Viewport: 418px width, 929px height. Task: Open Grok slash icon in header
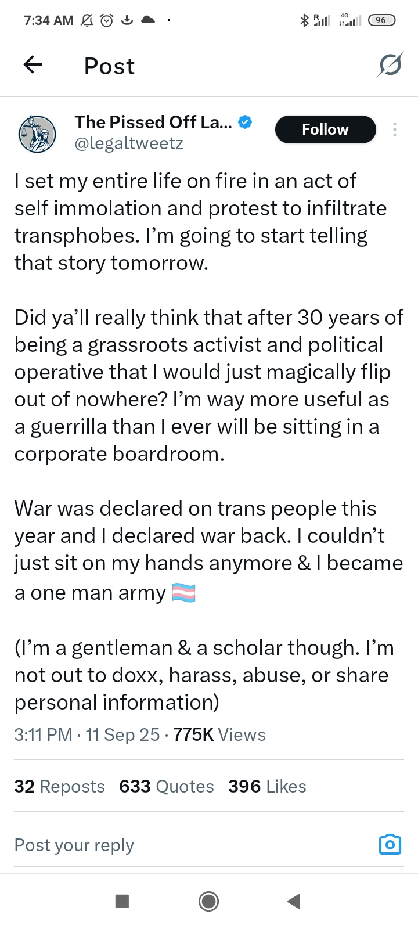(390, 65)
